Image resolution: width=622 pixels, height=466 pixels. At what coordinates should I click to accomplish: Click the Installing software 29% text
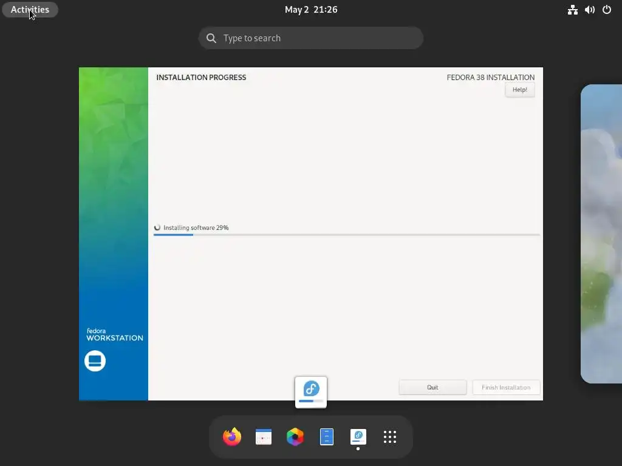(x=196, y=228)
